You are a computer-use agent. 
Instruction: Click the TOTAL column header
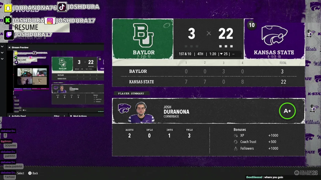coord(283,63)
